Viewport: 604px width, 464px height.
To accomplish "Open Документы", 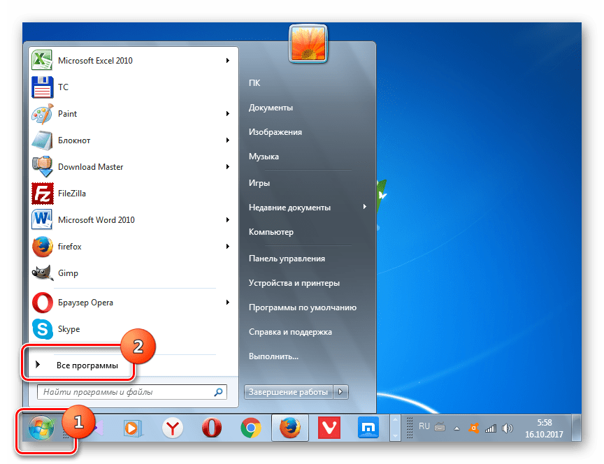I will click(271, 108).
